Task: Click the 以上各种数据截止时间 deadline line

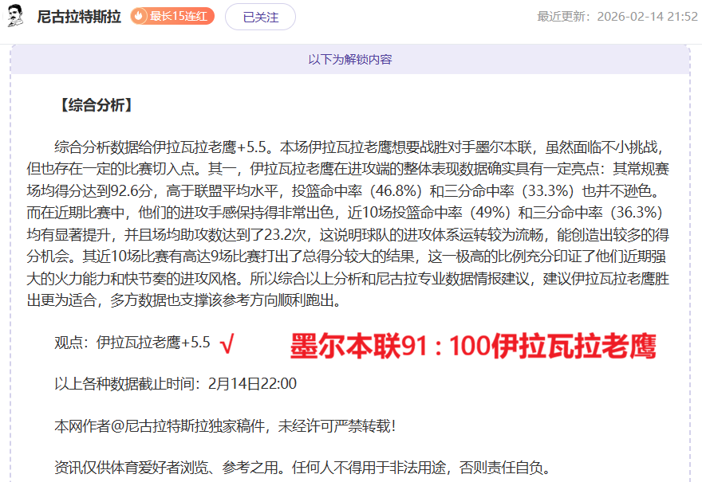Action: click(x=175, y=384)
